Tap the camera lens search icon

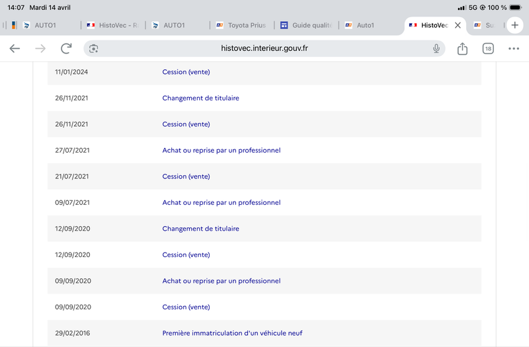point(93,48)
